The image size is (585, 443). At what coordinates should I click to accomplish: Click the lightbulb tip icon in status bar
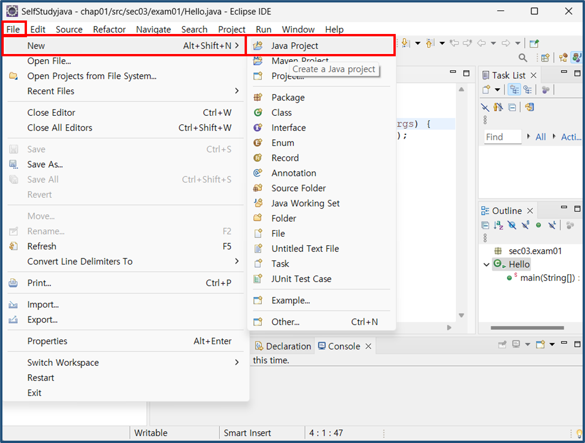click(x=579, y=433)
